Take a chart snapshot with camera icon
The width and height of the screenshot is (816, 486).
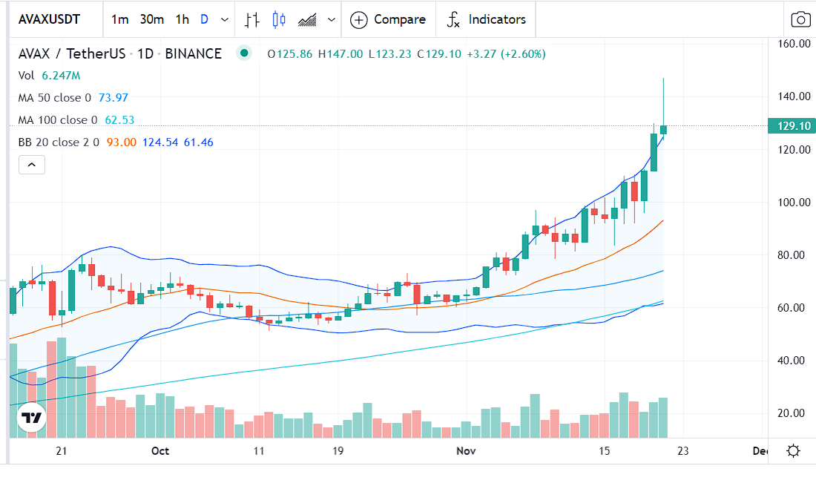pos(800,19)
